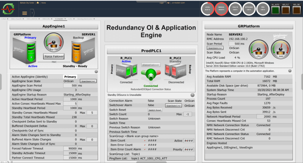This screenshot has width=303, height=163.
Task: Click the ProdPLC1 ForceFailover button
Action: click(151, 65)
